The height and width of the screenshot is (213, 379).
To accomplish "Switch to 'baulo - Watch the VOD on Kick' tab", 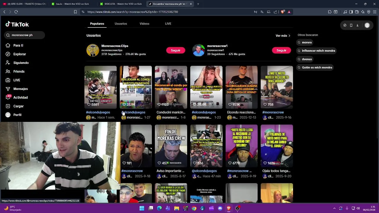I will coord(73,4).
